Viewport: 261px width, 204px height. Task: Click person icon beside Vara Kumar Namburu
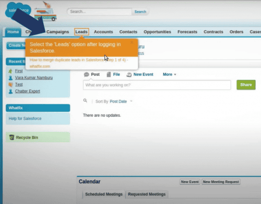(x=10, y=78)
